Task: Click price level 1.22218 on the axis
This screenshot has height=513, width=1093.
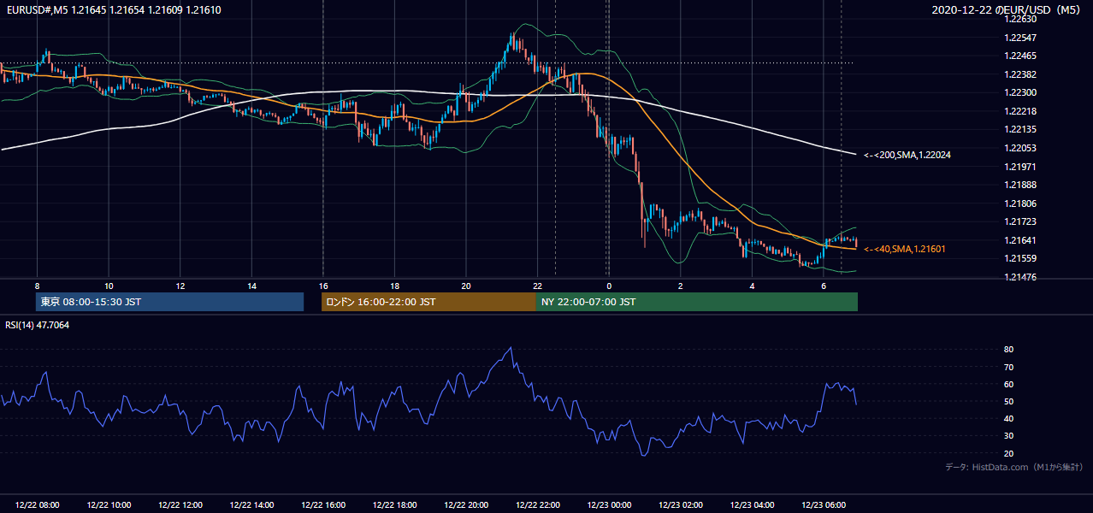Action: click(x=1022, y=111)
